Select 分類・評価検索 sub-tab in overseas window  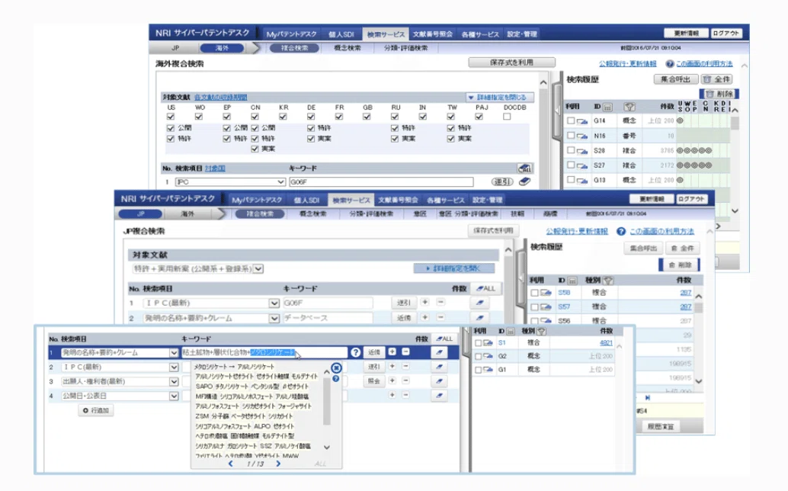(x=406, y=48)
